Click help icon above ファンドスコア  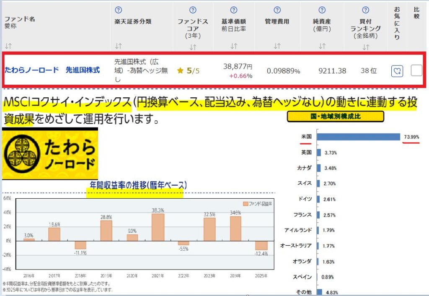(193, 10)
